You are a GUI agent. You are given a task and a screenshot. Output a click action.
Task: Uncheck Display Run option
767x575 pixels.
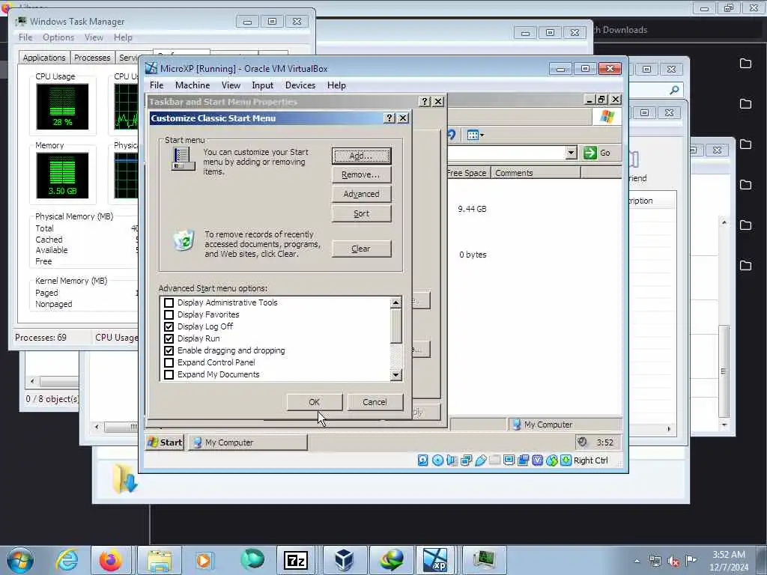coord(169,338)
